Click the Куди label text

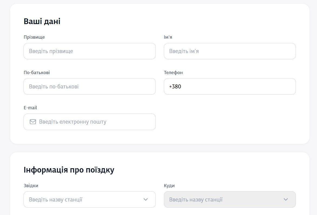click(x=169, y=186)
